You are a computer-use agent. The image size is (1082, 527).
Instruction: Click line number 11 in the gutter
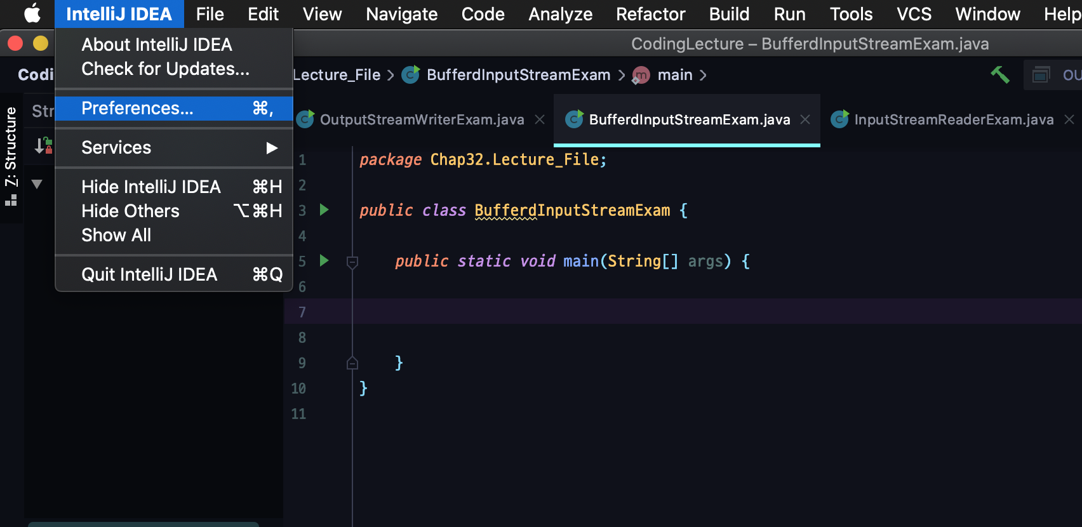pyautogui.click(x=298, y=414)
